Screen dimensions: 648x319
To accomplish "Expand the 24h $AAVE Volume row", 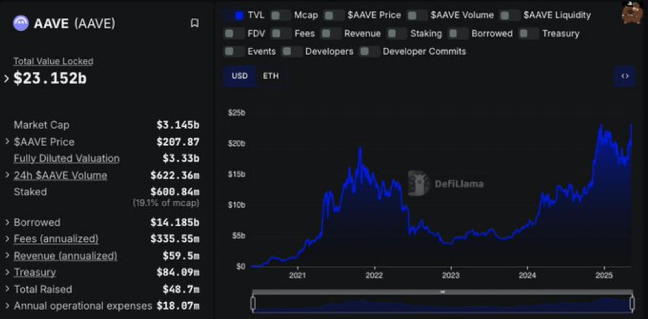I will tap(6, 175).
